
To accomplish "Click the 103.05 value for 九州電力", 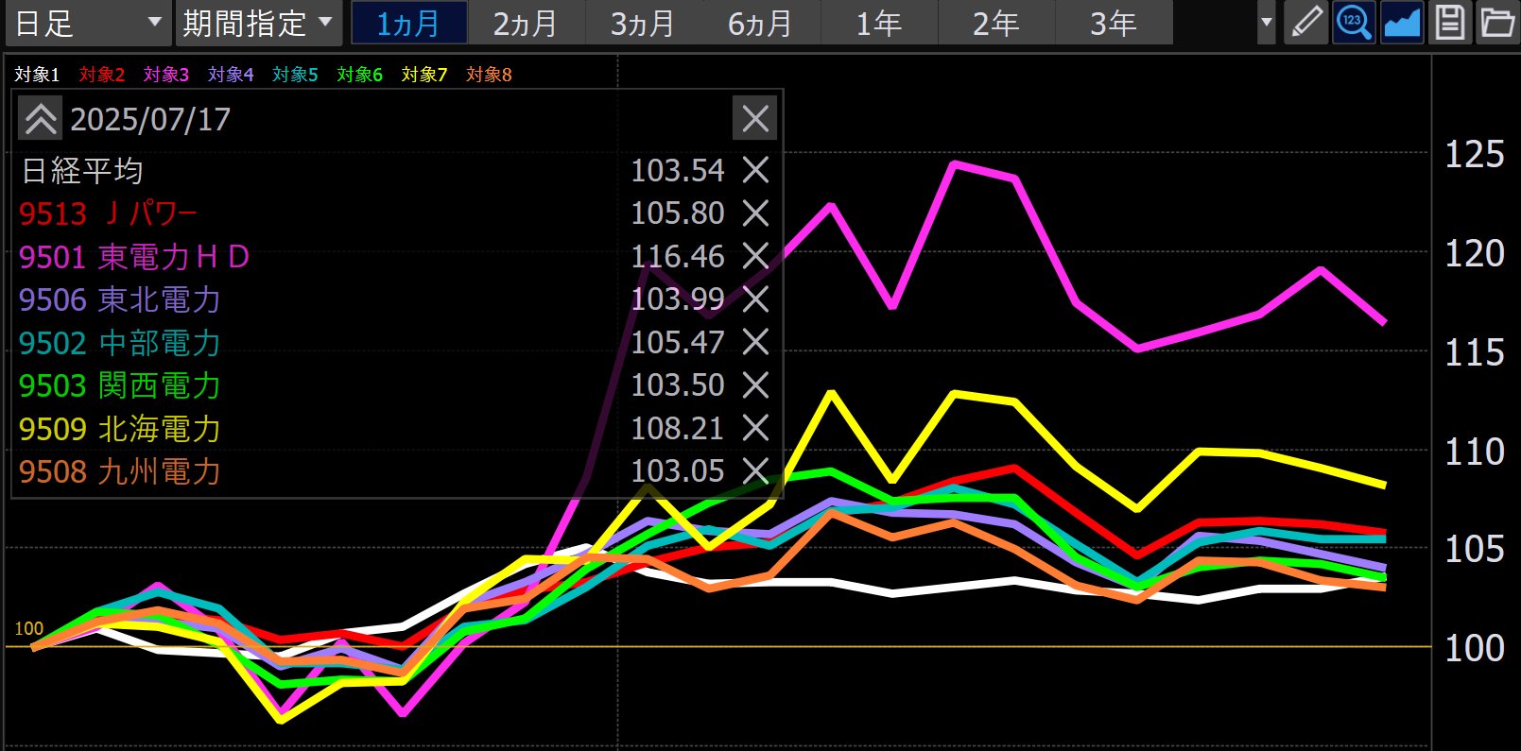I will point(678,470).
